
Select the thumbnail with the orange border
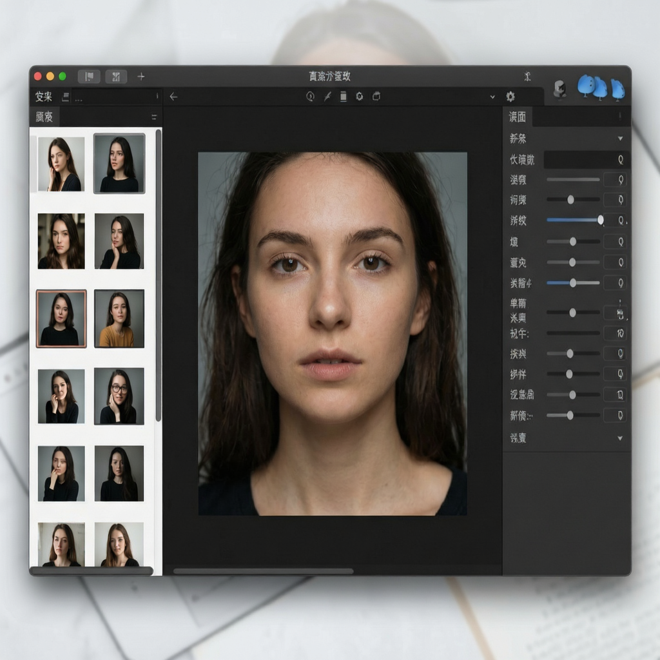point(61,318)
